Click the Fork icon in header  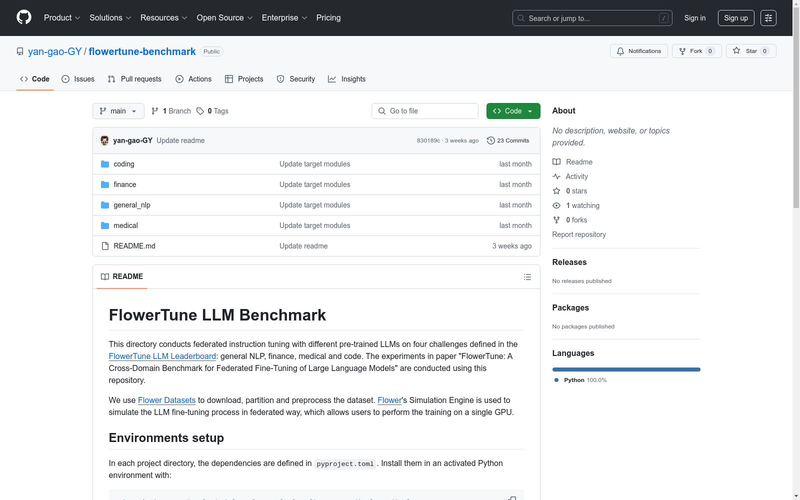point(682,51)
